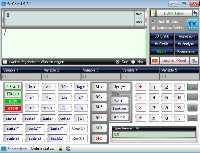This screenshot has width=200, height=153.
Task: Insert the pi constant
Action: [x=154, y=118]
